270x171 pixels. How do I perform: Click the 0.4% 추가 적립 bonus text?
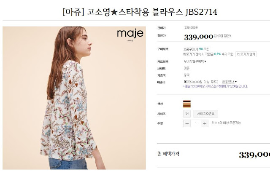coord(224,54)
